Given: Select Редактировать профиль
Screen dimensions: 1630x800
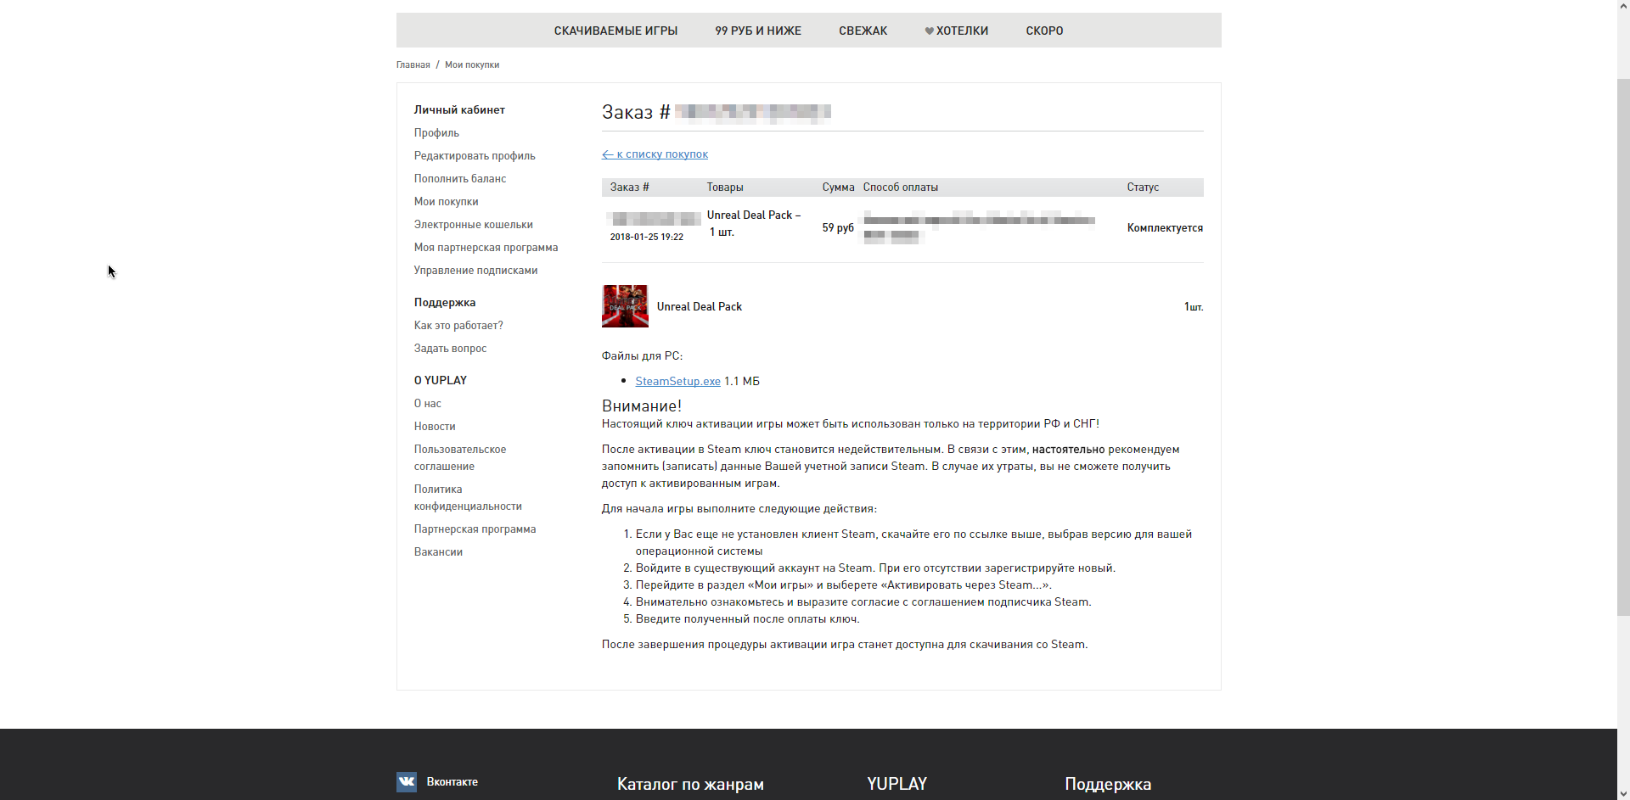Looking at the screenshot, I should click(475, 155).
